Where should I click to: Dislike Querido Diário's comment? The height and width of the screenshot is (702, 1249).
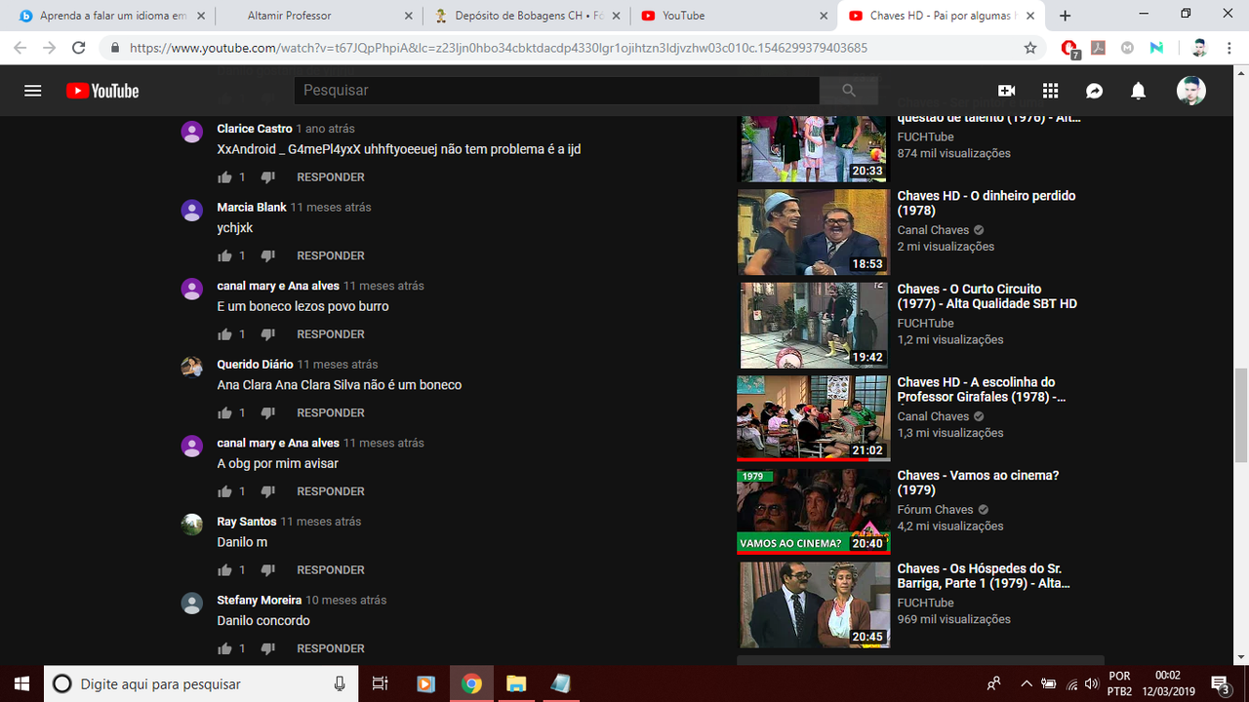[x=268, y=412]
